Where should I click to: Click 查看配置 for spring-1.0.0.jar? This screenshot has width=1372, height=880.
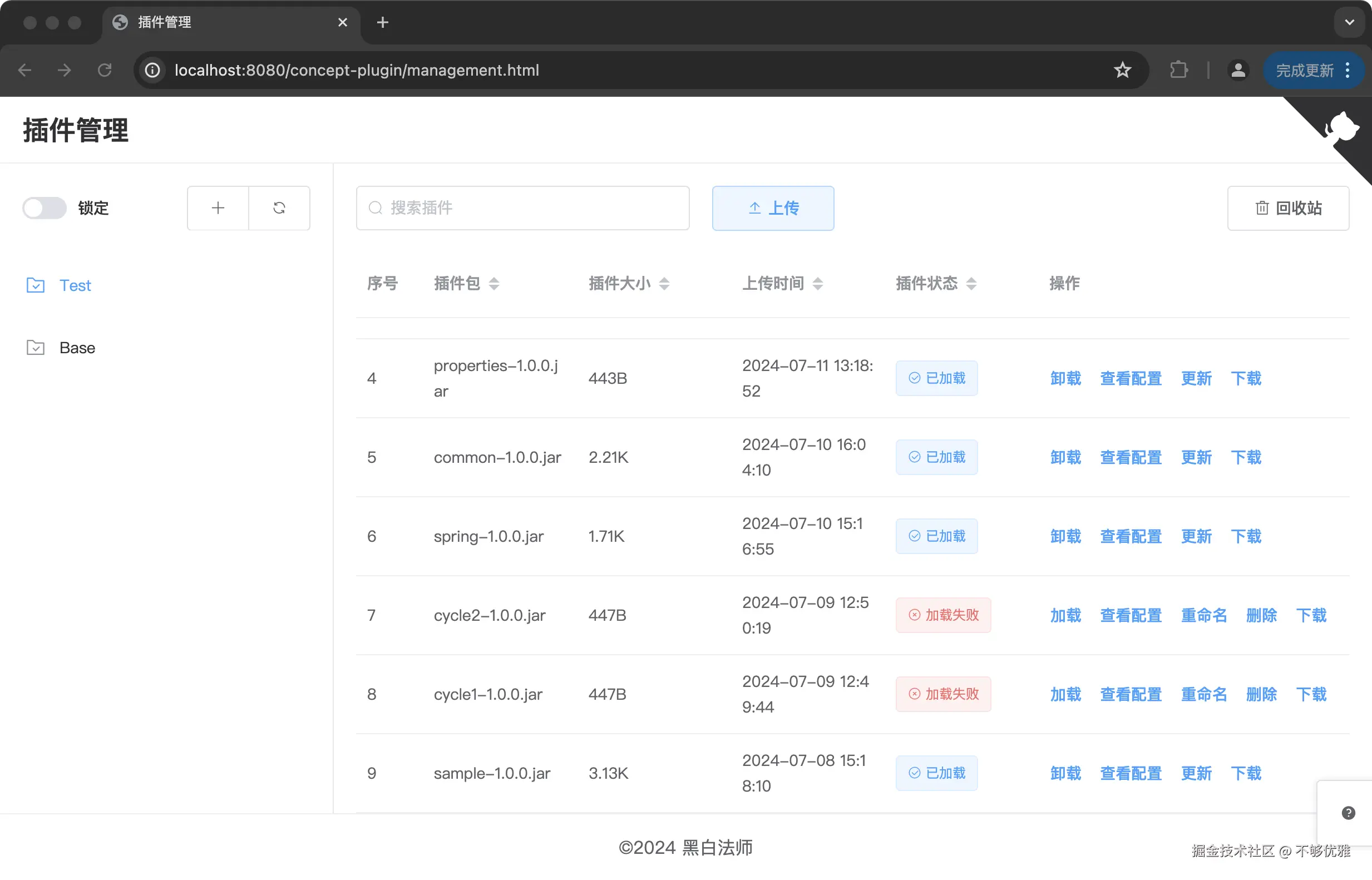1131,536
